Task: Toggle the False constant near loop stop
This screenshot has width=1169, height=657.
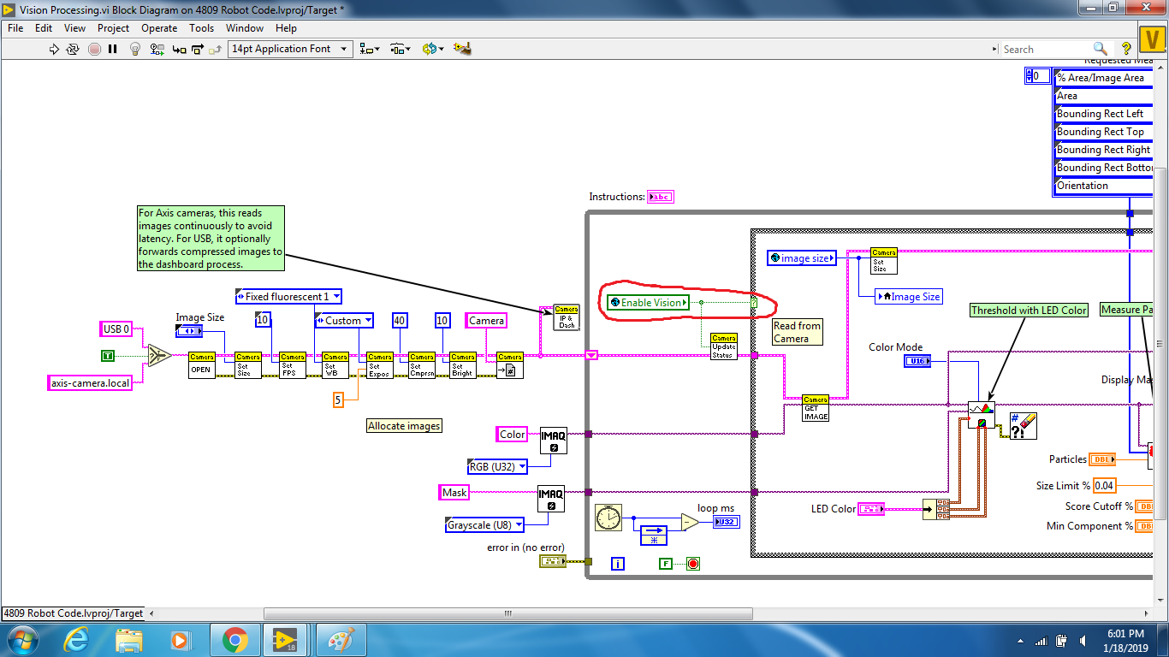Action: (x=667, y=563)
